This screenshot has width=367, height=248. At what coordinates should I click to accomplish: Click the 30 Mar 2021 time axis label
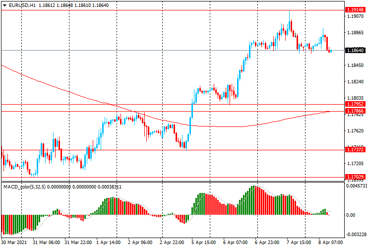point(14,243)
